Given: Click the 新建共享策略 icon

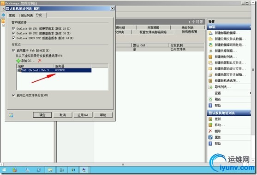Looking at the screenshot, I should (210, 51).
